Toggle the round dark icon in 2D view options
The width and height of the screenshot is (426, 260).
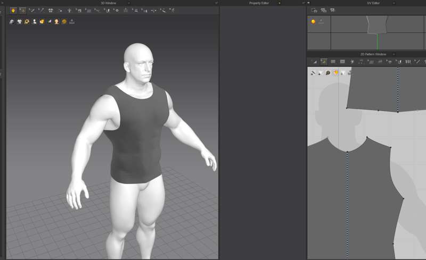click(328, 73)
